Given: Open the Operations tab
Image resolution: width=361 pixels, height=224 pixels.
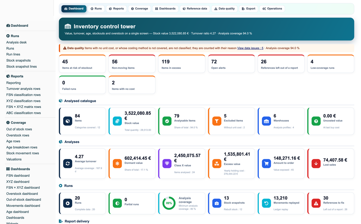Looking at the screenshot, I should point(272,9).
